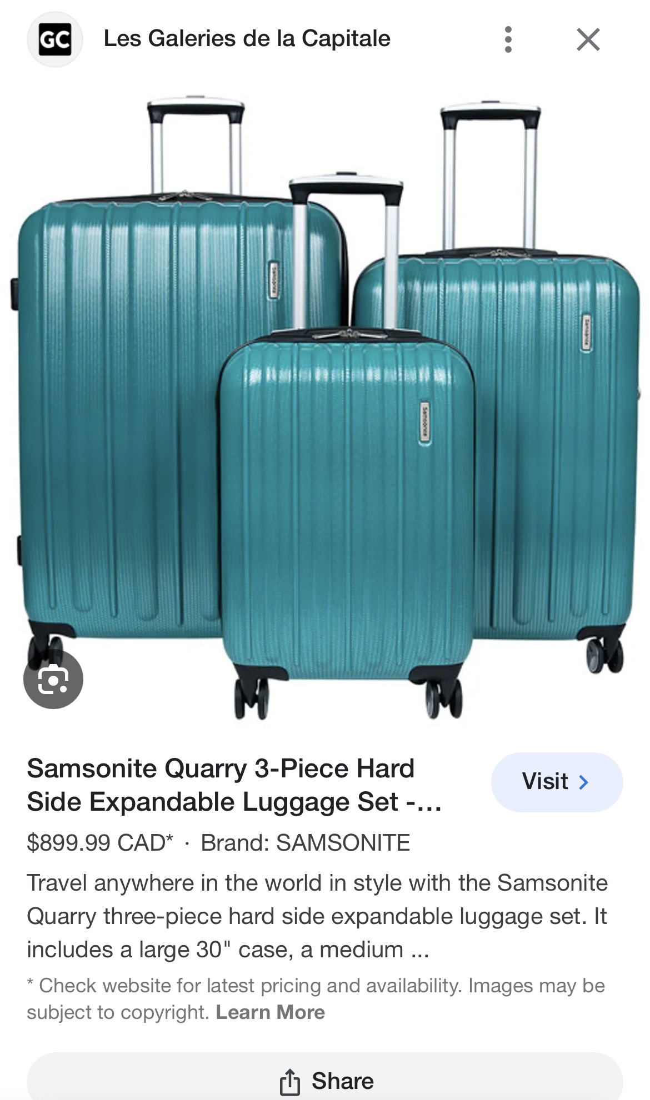This screenshot has width=650, height=1100.
Task: Open the Samsonite Quarry luggage set title
Action: click(x=234, y=785)
